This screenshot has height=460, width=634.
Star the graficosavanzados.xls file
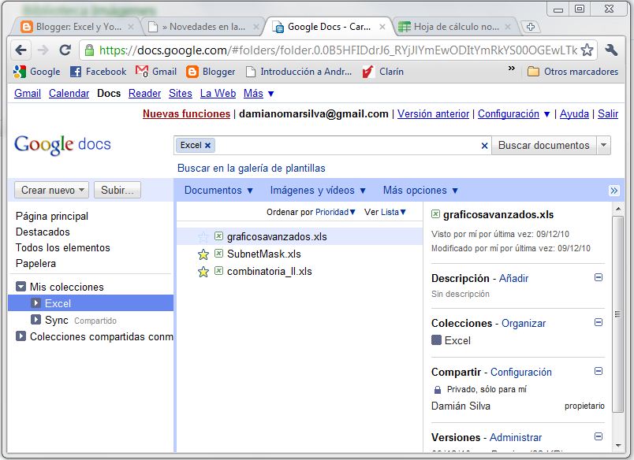pyautogui.click(x=203, y=236)
